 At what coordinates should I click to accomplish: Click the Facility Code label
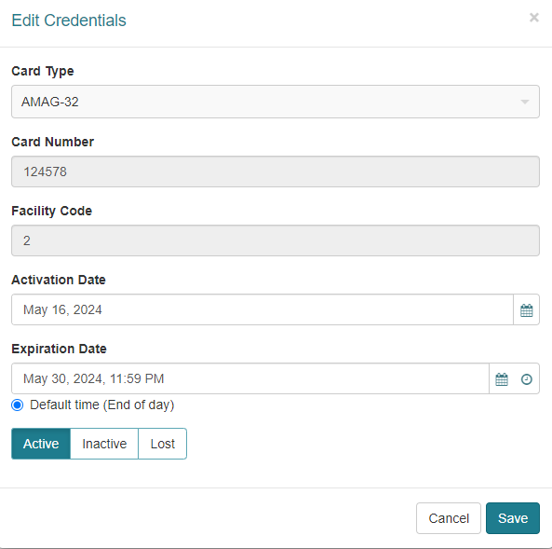click(51, 211)
